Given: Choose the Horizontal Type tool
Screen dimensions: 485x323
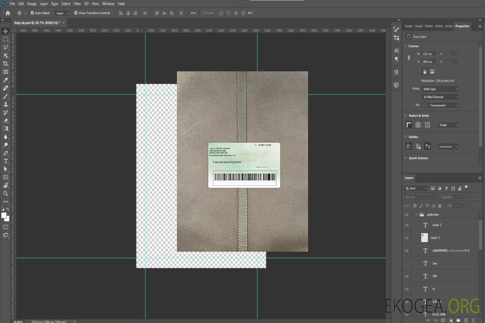Looking at the screenshot, I should (6, 161).
